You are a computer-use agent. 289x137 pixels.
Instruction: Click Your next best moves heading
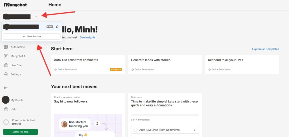click(74, 86)
